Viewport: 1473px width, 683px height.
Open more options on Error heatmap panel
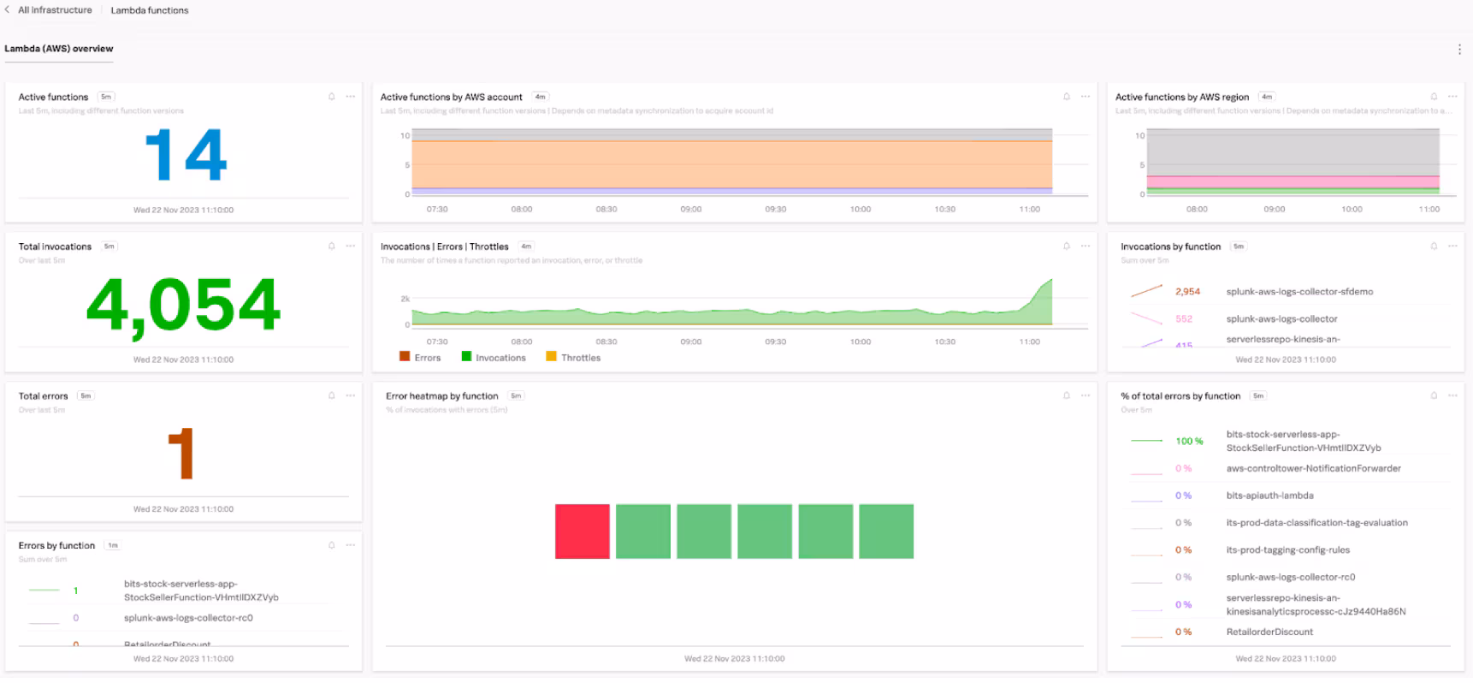(x=1086, y=395)
